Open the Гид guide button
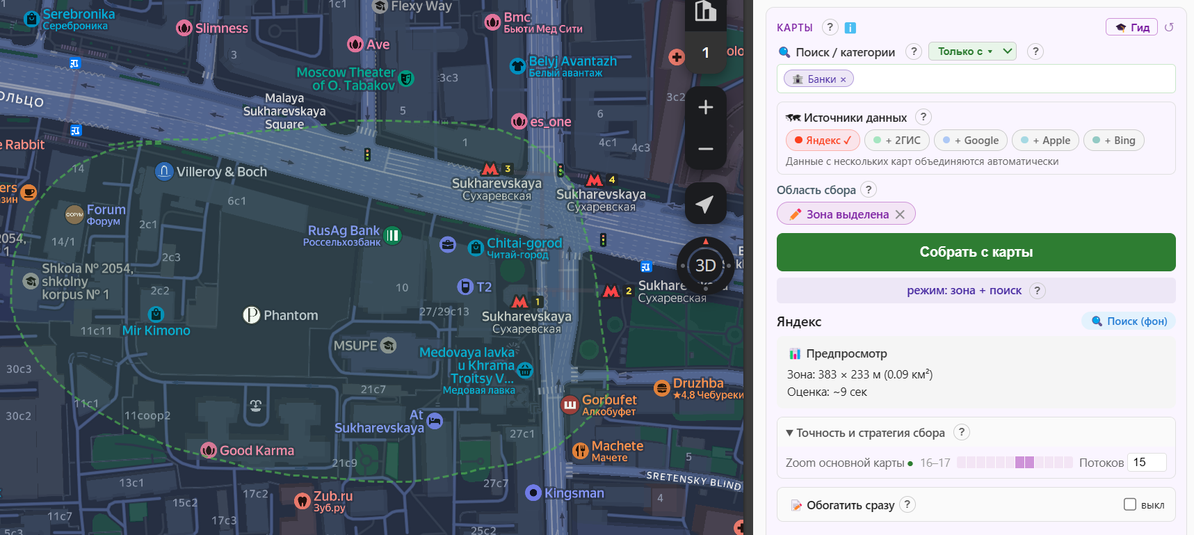Screen dimensions: 1194x535 pyautogui.click(x=1132, y=27)
